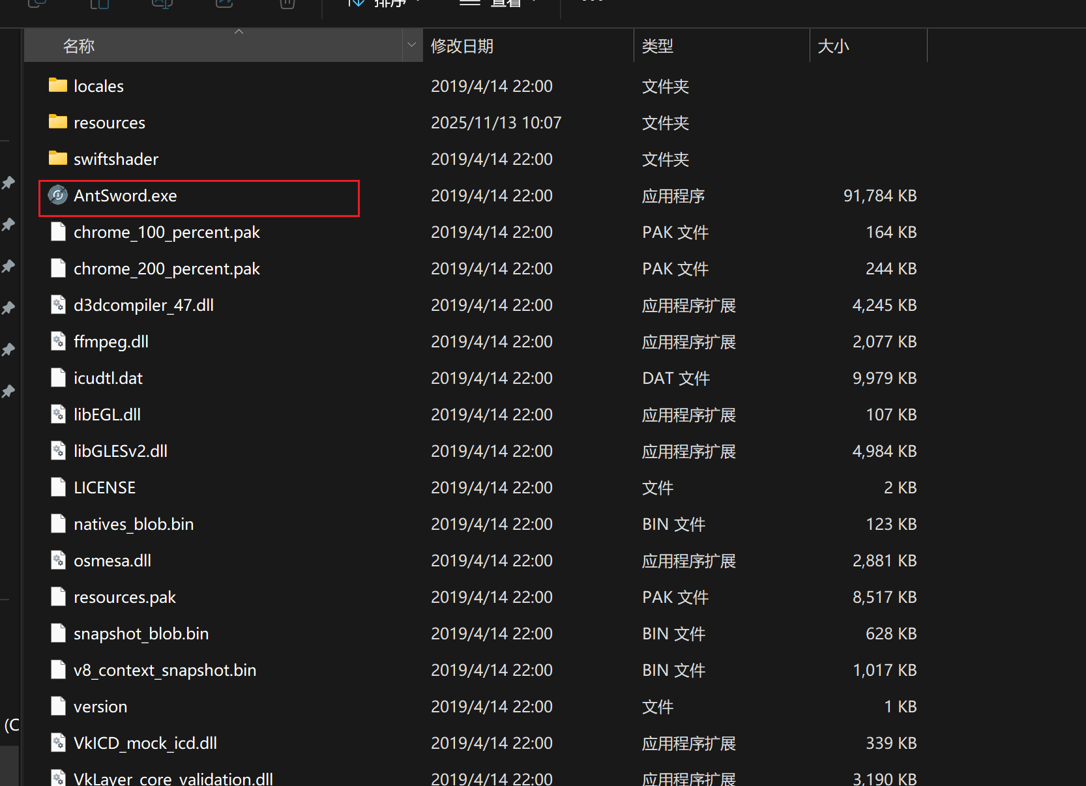This screenshot has width=1086, height=786.
Task: Select the libEGL.dll file name
Action: (107, 415)
